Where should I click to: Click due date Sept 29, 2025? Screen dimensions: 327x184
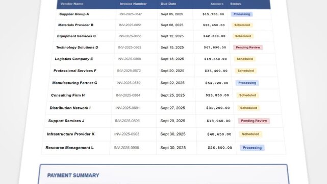click(x=172, y=121)
